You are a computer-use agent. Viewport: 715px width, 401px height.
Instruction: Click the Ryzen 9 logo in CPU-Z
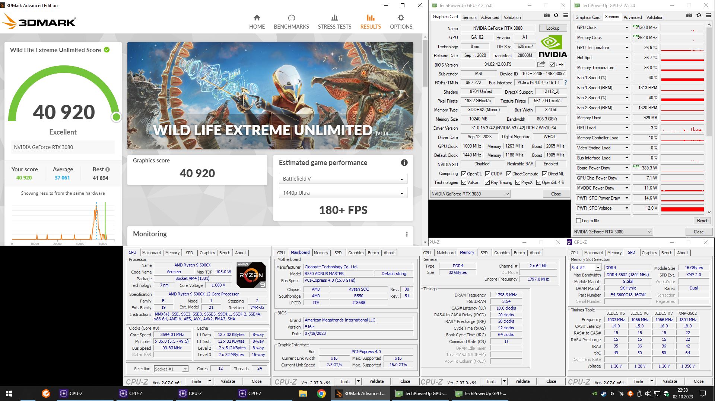pyautogui.click(x=251, y=275)
